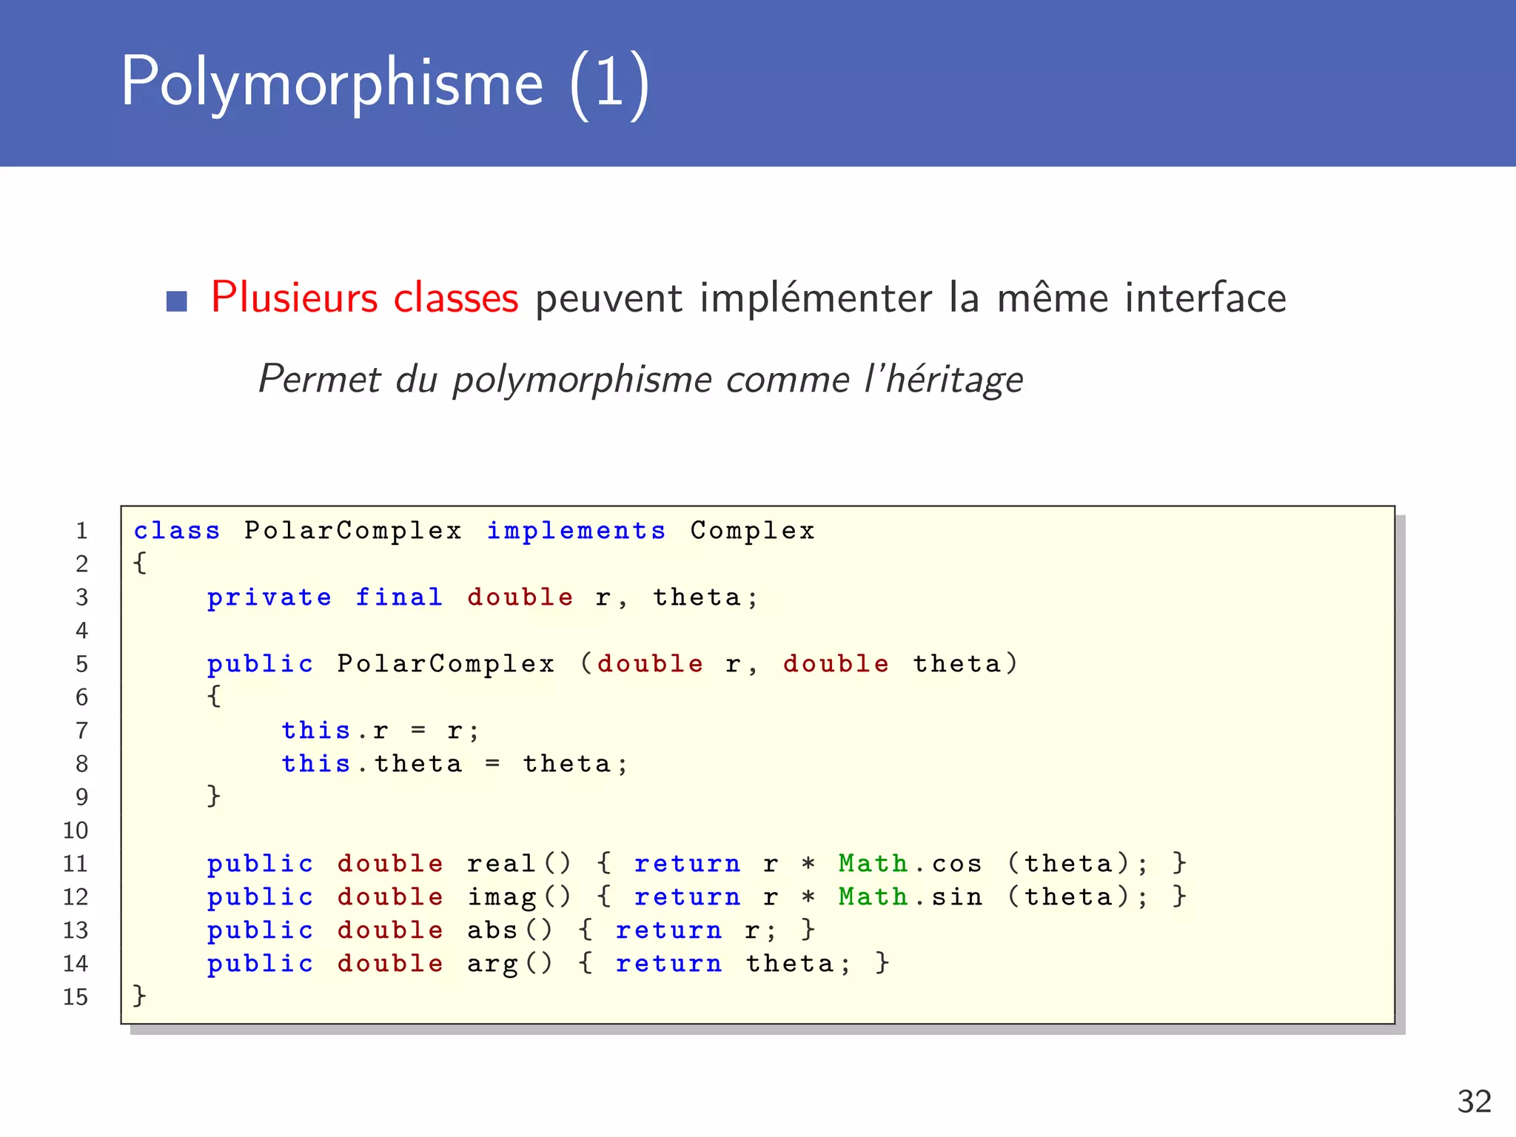Click line number 1 in the gutter
1516x1137 pixels.
coord(81,531)
